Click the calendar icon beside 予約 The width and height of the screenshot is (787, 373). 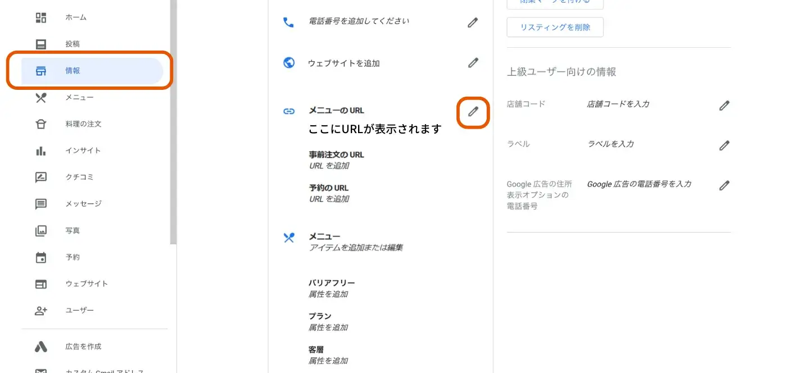(x=41, y=257)
